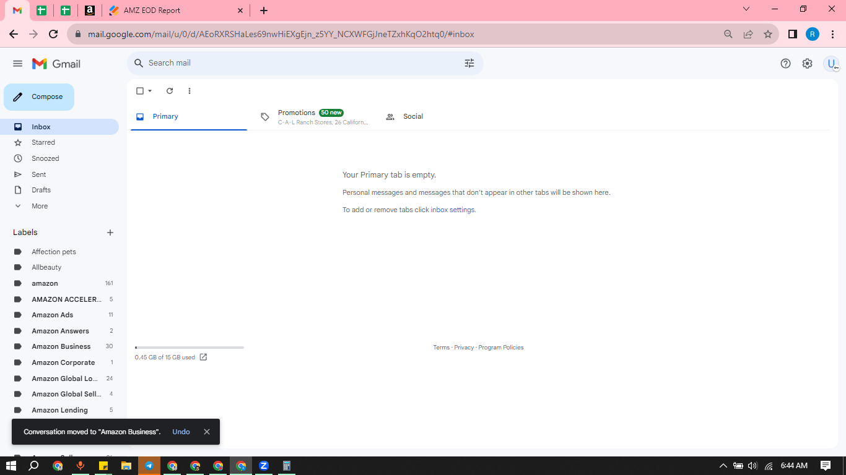Screen dimensions: 846x475
Task: Open Chrome tab search chevron
Action: 746,9
